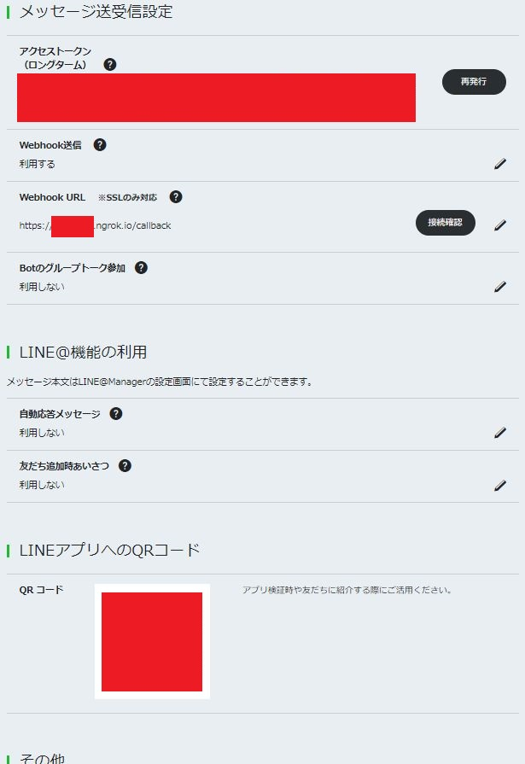Click help icon for 友だち追加時あいさつ

pyautogui.click(x=125, y=466)
